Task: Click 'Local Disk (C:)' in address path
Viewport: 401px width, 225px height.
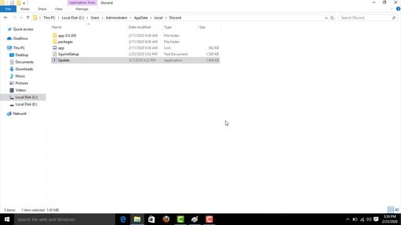Action: [x=73, y=18]
